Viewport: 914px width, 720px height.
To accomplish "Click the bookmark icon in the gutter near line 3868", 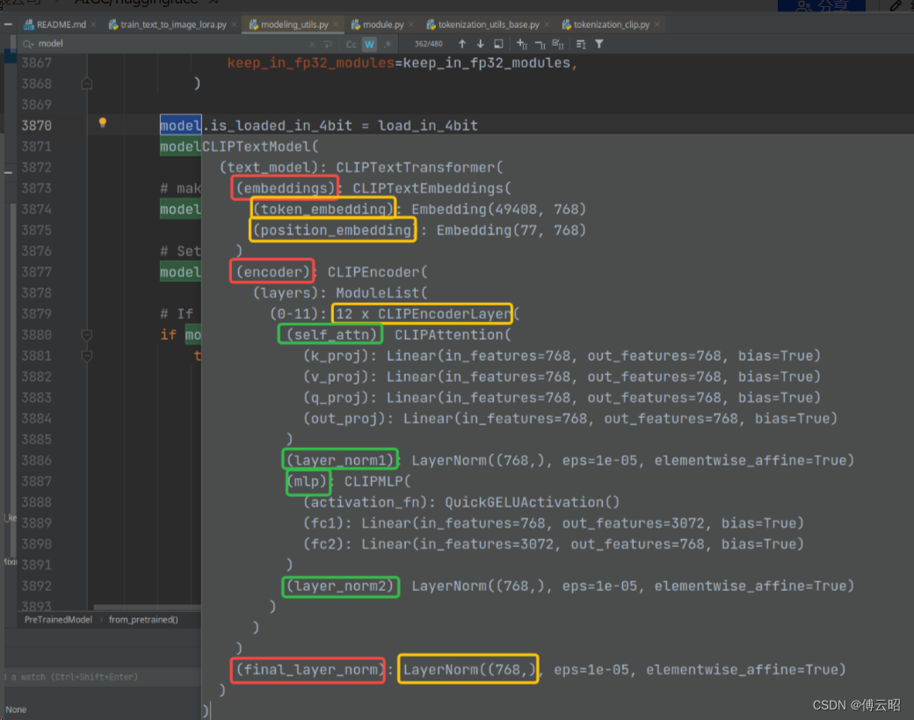I will tap(89, 83).
